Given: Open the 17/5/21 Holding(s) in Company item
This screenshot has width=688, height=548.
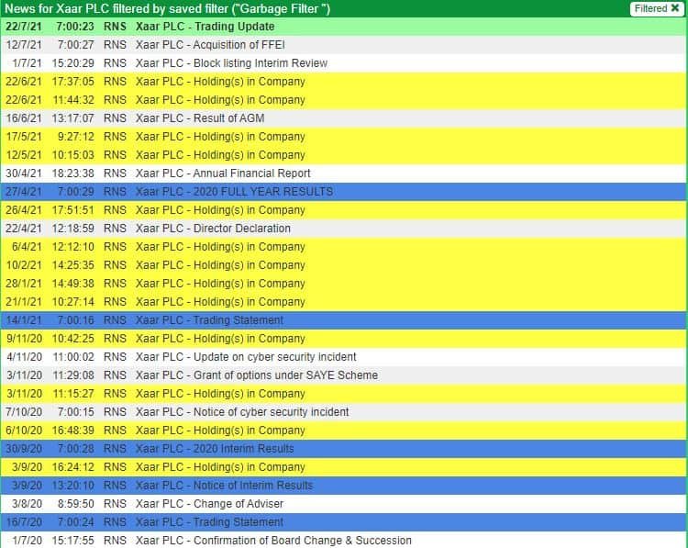Looking at the screenshot, I should 344,137.
